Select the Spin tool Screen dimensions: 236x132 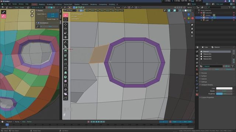pos(66,77)
